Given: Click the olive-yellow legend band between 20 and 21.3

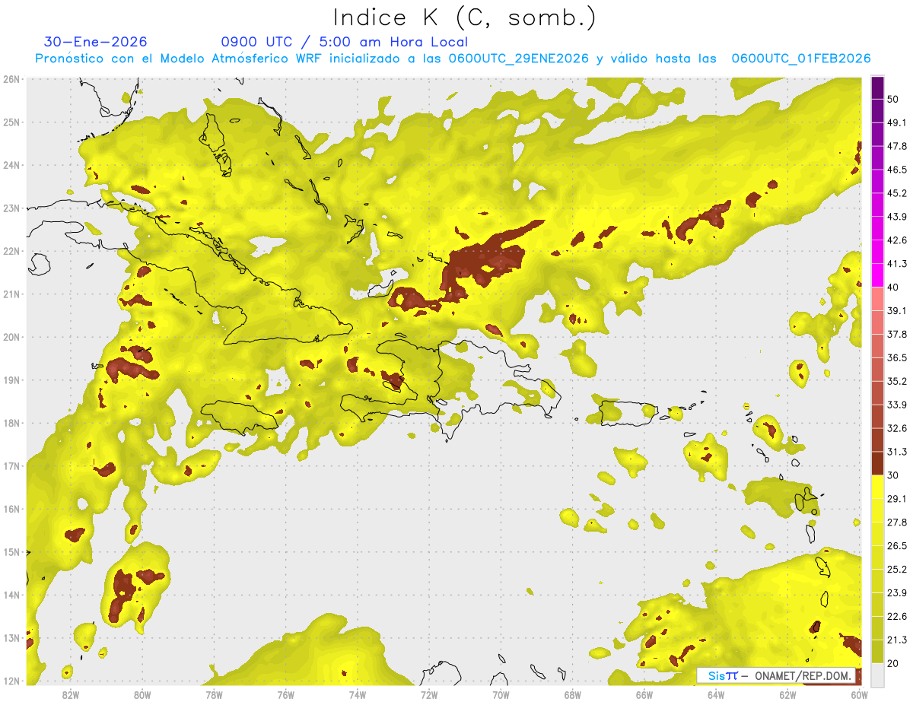Looking at the screenshot, I should coord(877,652).
